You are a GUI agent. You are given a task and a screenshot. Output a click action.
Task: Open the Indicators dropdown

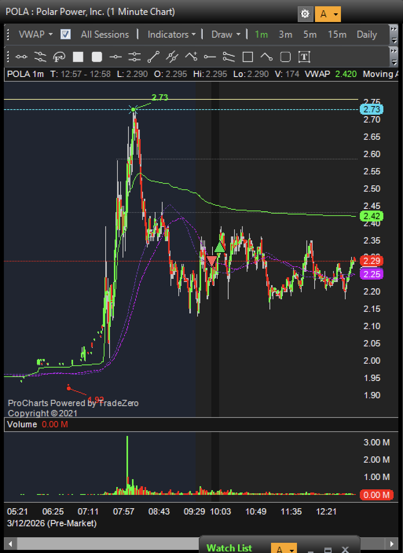coord(172,34)
